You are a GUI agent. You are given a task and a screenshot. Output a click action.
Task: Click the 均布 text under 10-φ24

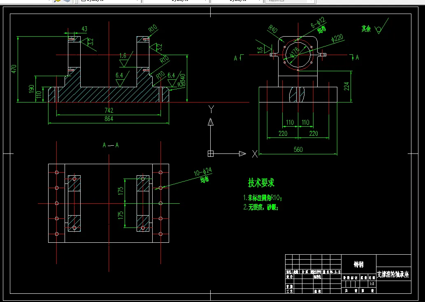(204, 179)
